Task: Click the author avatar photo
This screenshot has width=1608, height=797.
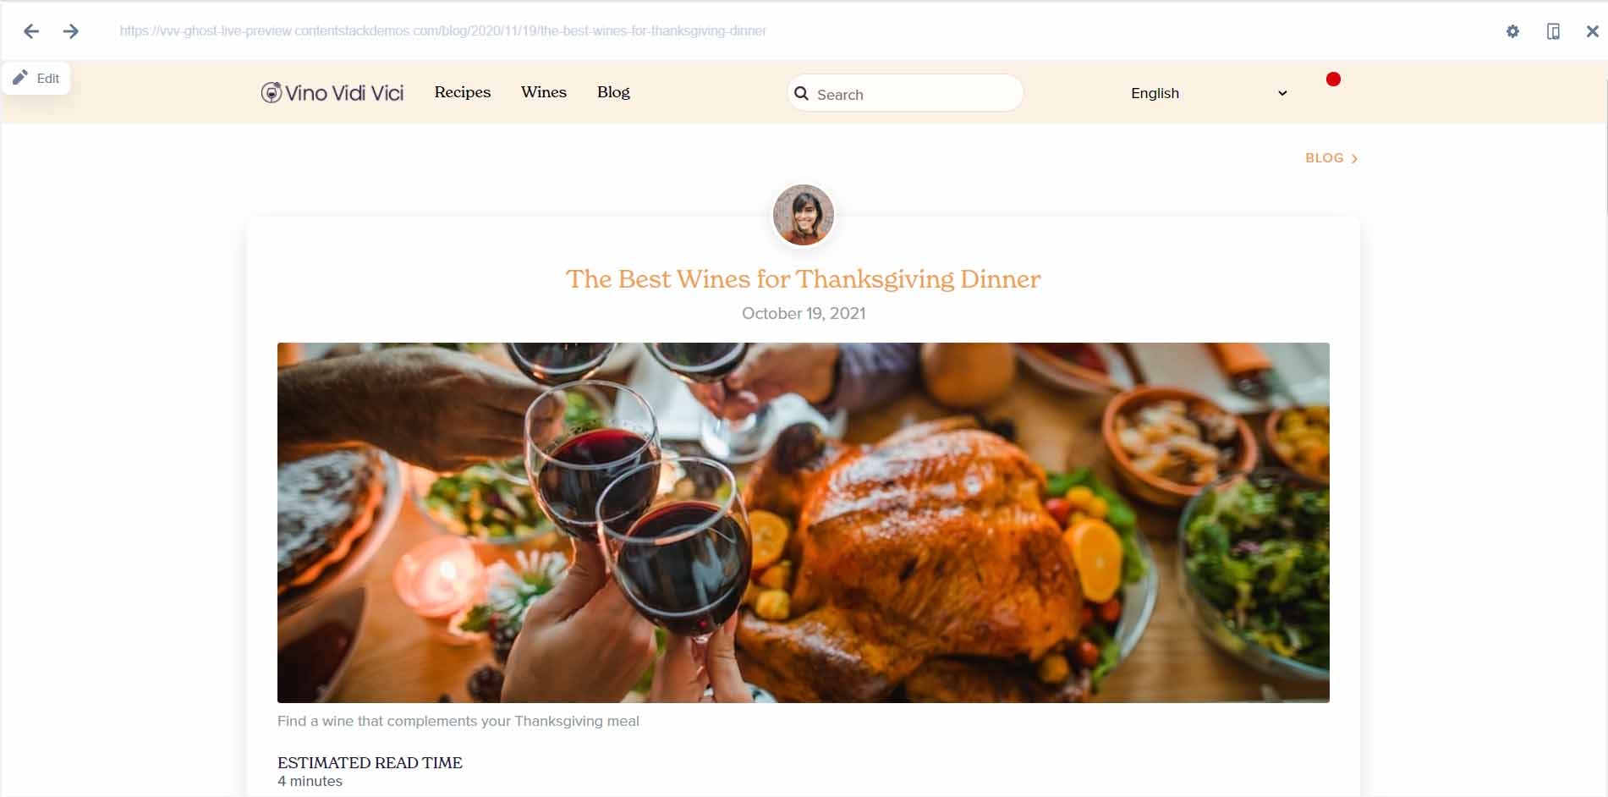Action: coord(804,215)
